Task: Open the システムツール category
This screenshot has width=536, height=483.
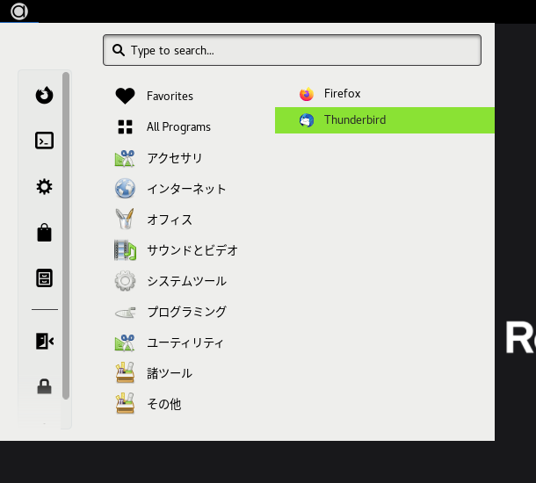Action: point(188,281)
